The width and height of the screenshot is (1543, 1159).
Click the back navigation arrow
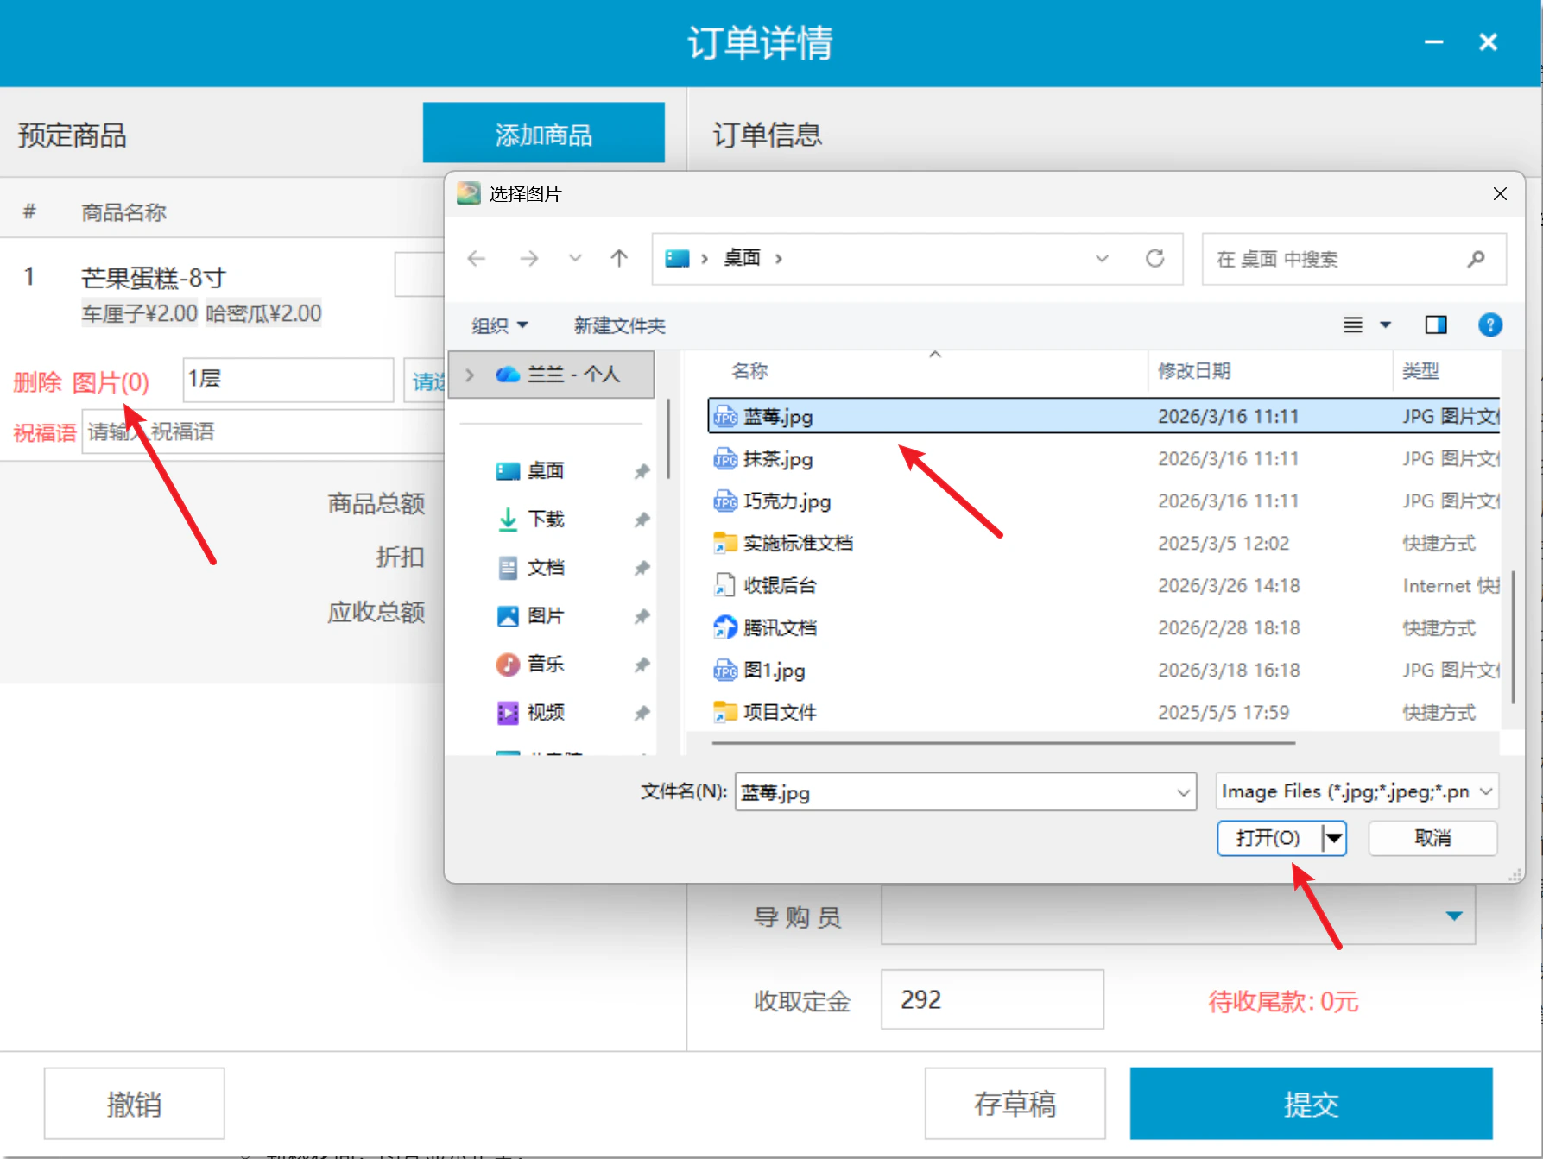click(x=477, y=258)
